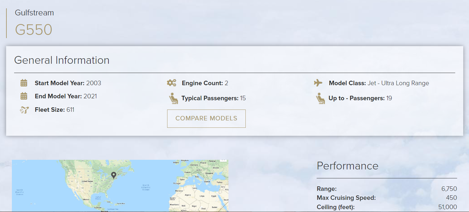Click the Fleet Size airplane icon
The image size is (469, 212).
click(24, 110)
